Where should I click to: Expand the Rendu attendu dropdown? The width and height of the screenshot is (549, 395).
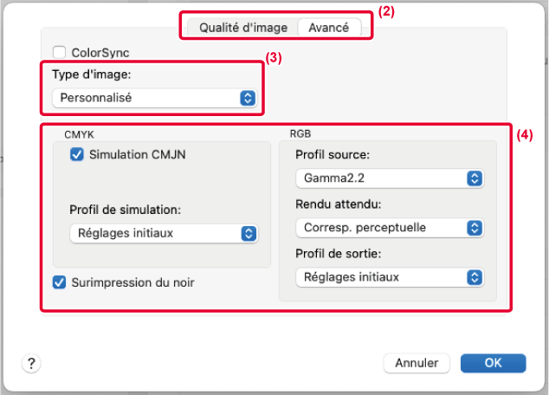coord(389,228)
